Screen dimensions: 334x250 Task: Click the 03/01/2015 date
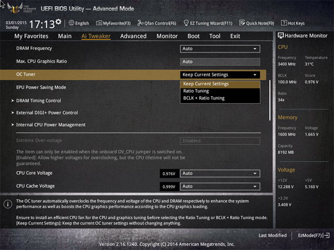(16, 22)
